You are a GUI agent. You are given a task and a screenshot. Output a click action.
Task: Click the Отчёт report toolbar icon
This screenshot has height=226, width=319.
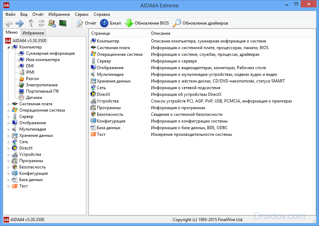pyautogui.click(x=79, y=23)
